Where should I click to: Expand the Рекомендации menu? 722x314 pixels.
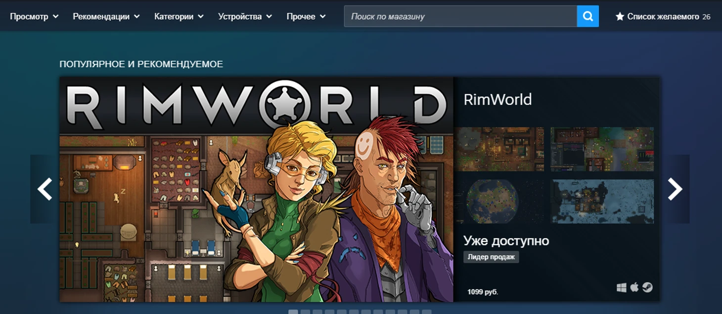point(106,16)
